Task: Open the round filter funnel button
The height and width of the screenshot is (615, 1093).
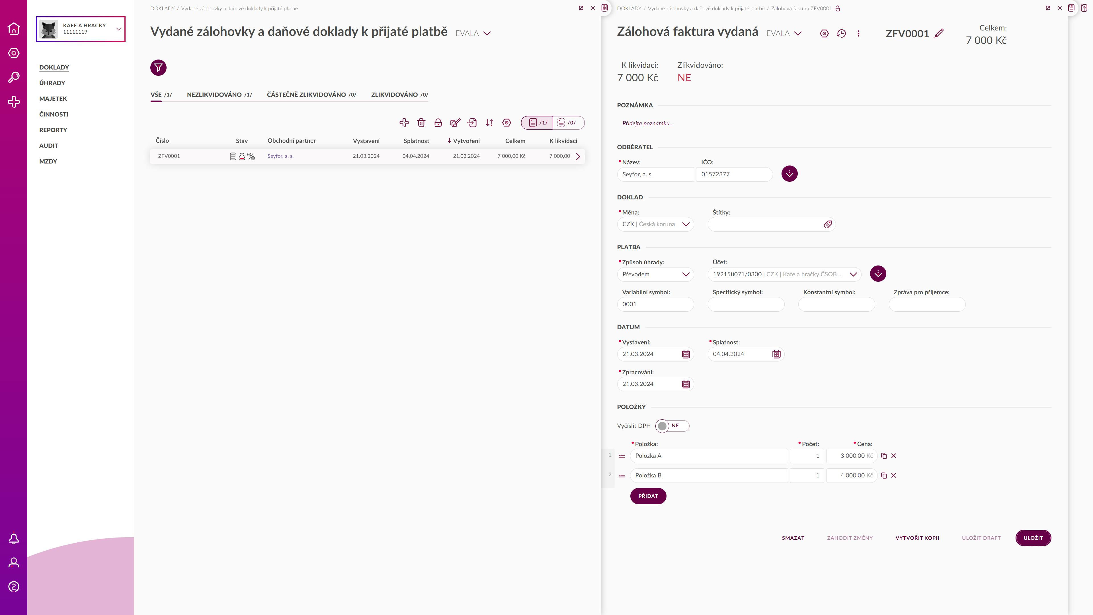Action: click(158, 68)
